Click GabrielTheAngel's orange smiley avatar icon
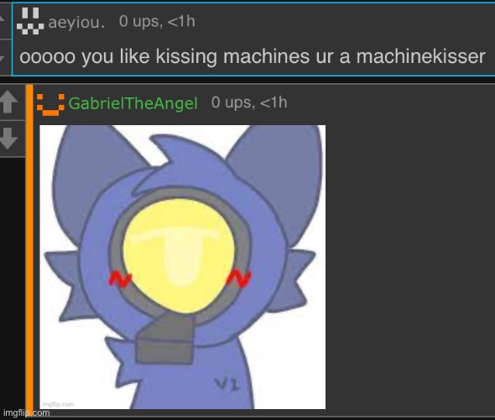The height and width of the screenshot is (420, 495). point(50,105)
